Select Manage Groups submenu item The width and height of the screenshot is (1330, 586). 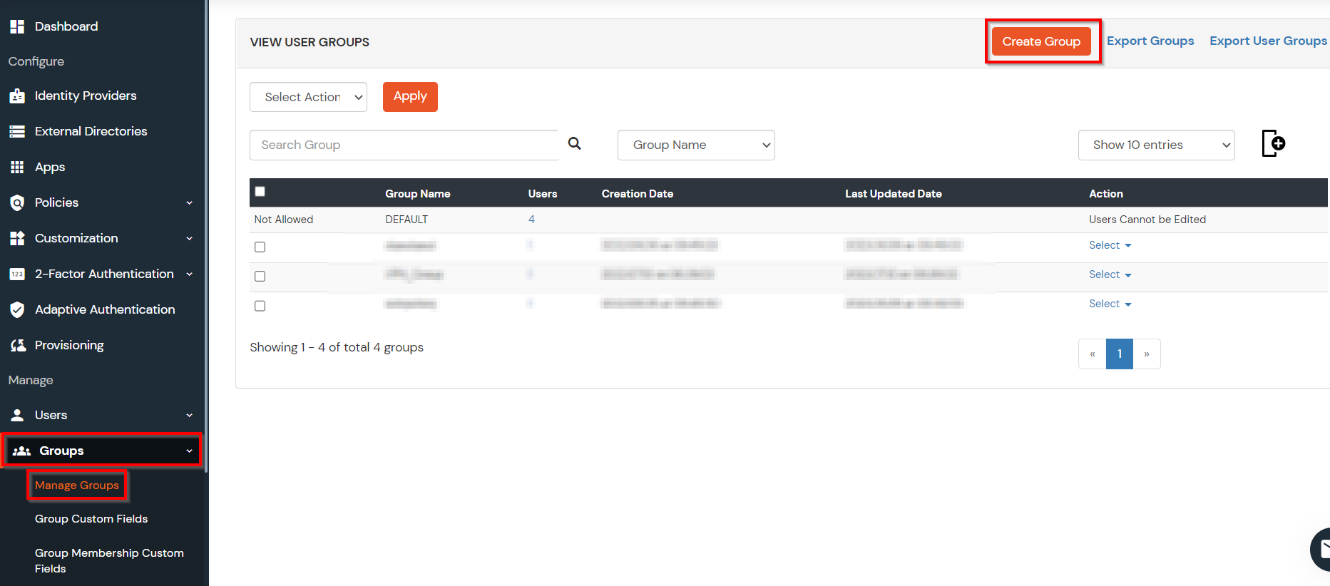pos(77,485)
